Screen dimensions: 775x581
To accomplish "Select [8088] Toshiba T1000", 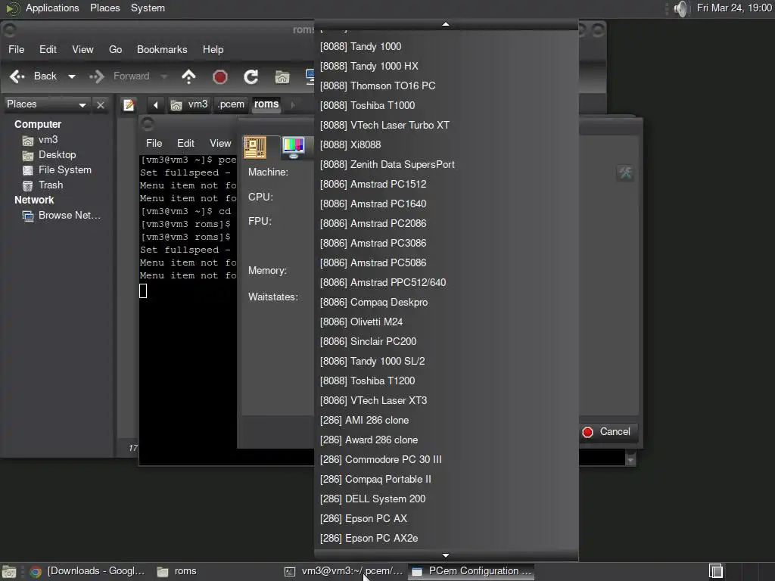I will click(446, 106).
